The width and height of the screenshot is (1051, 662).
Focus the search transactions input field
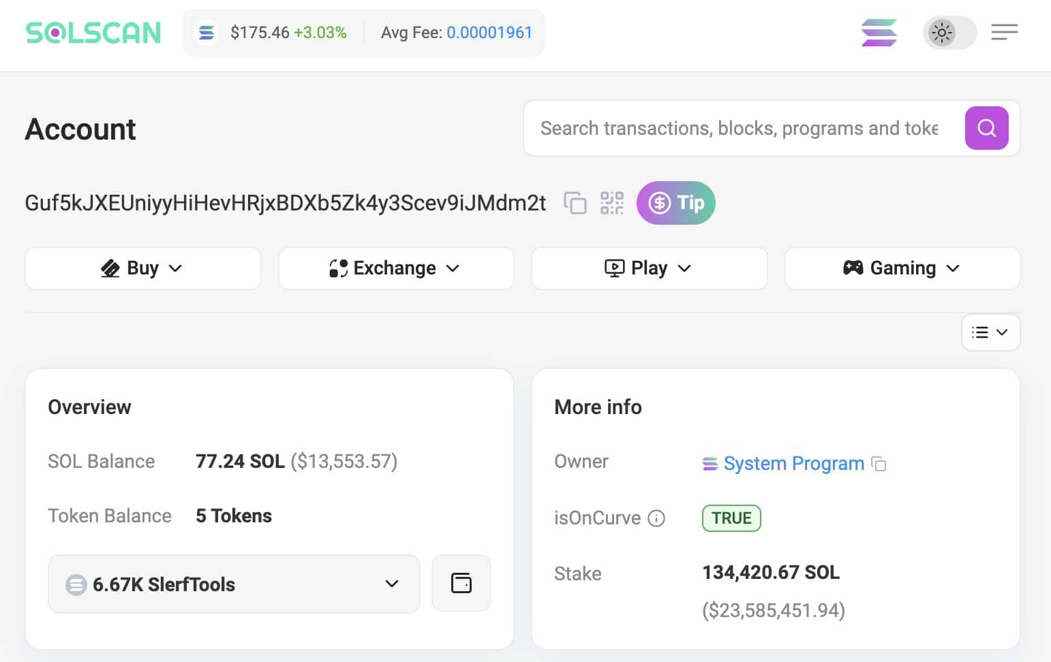pyautogui.click(x=739, y=128)
